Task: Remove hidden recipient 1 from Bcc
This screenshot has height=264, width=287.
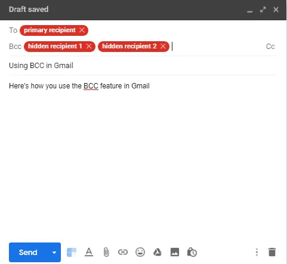Action: (x=89, y=47)
